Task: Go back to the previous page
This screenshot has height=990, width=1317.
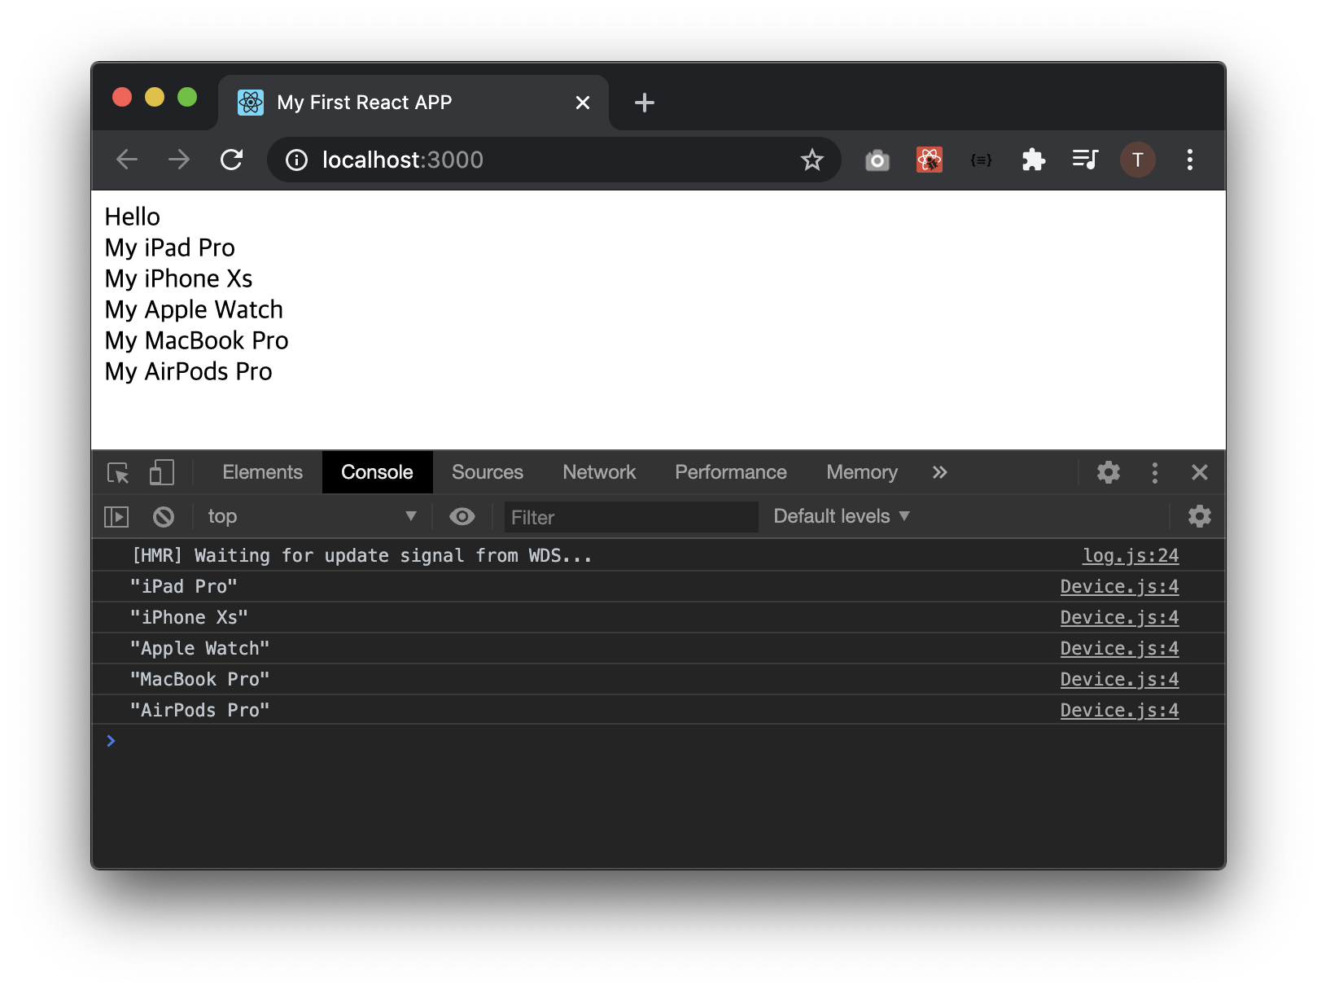Action: (127, 160)
